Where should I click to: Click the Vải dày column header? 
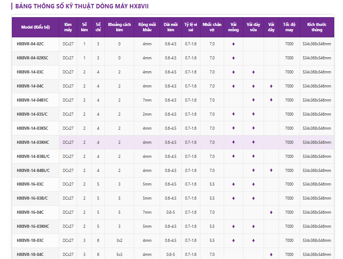[271, 27]
